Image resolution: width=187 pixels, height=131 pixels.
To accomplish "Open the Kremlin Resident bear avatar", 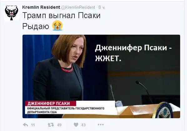I will coord(12,13).
